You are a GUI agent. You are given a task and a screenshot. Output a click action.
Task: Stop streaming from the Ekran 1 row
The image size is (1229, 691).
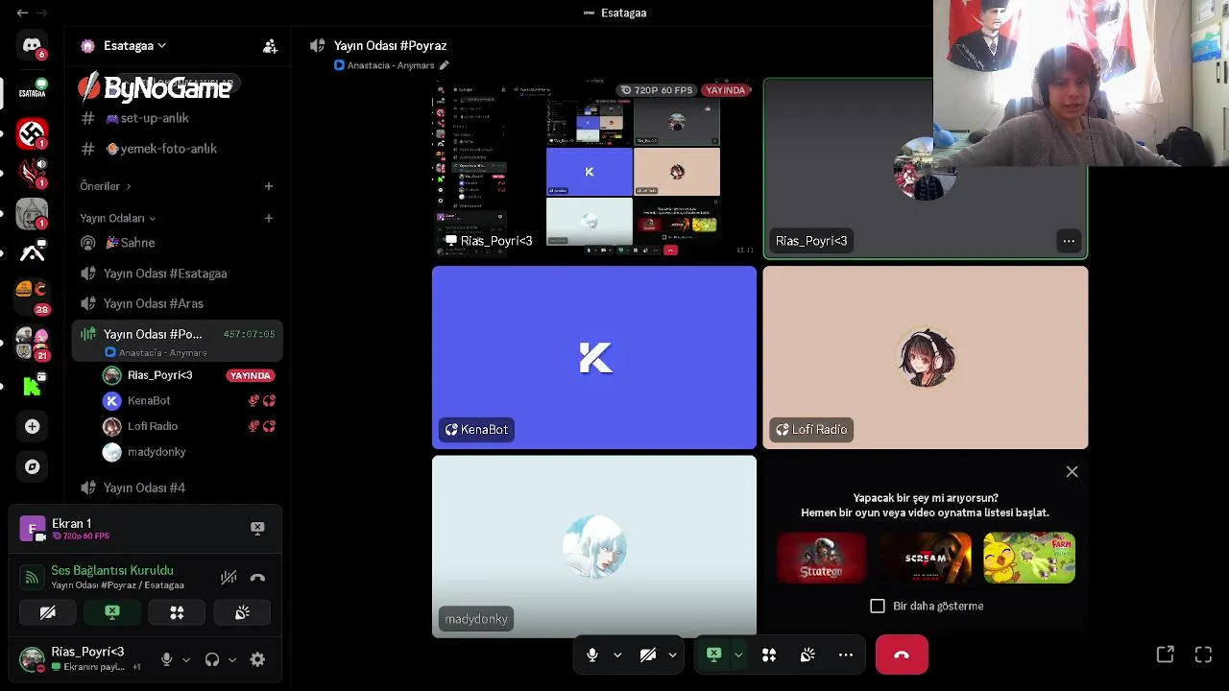click(257, 528)
